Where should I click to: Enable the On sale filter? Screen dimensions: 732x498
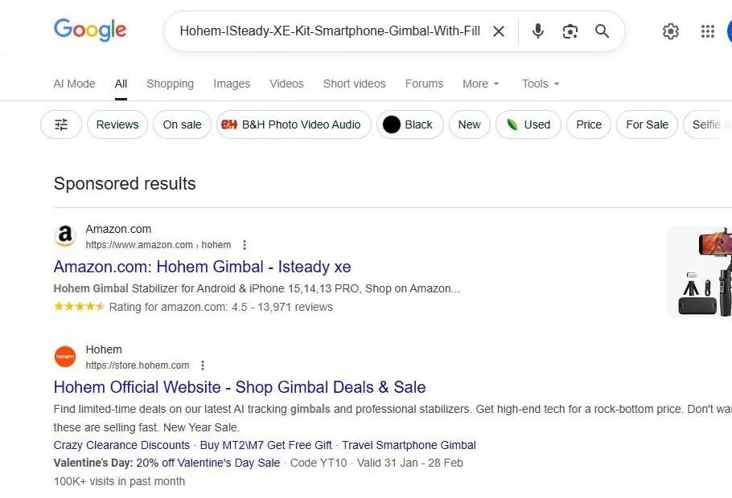[x=182, y=124]
